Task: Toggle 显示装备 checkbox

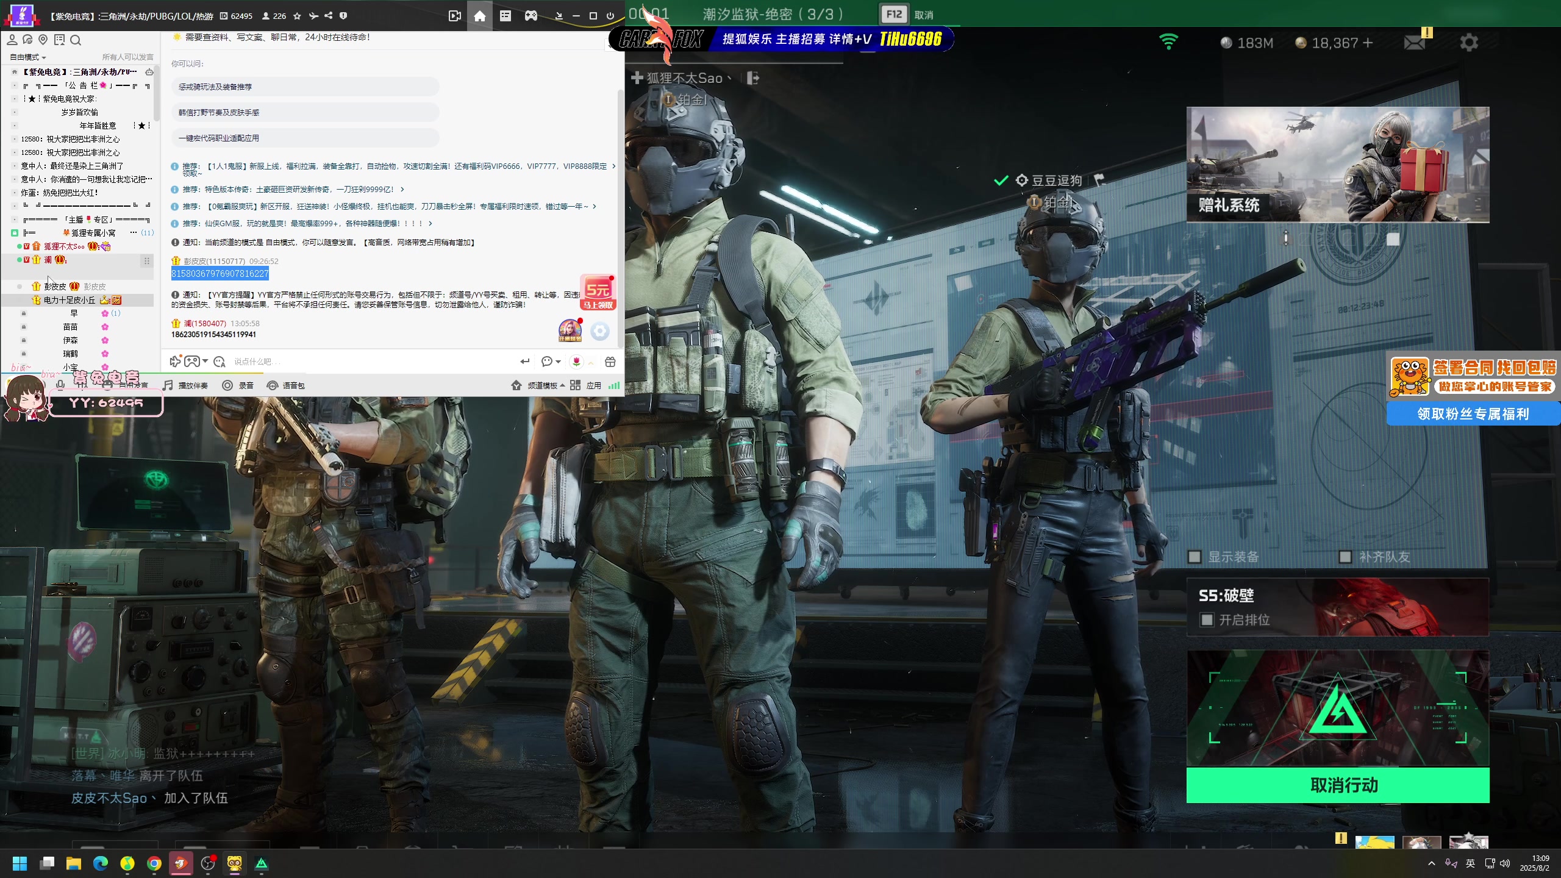Action: tap(1195, 557)
